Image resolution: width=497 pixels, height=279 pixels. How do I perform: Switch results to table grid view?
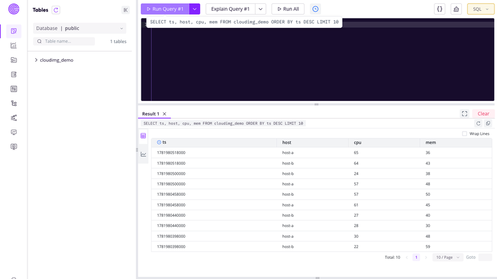(x=143, y=136)
